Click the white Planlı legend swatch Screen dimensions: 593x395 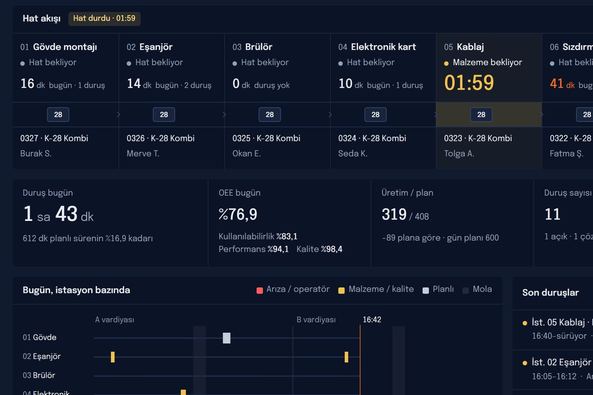426,290
